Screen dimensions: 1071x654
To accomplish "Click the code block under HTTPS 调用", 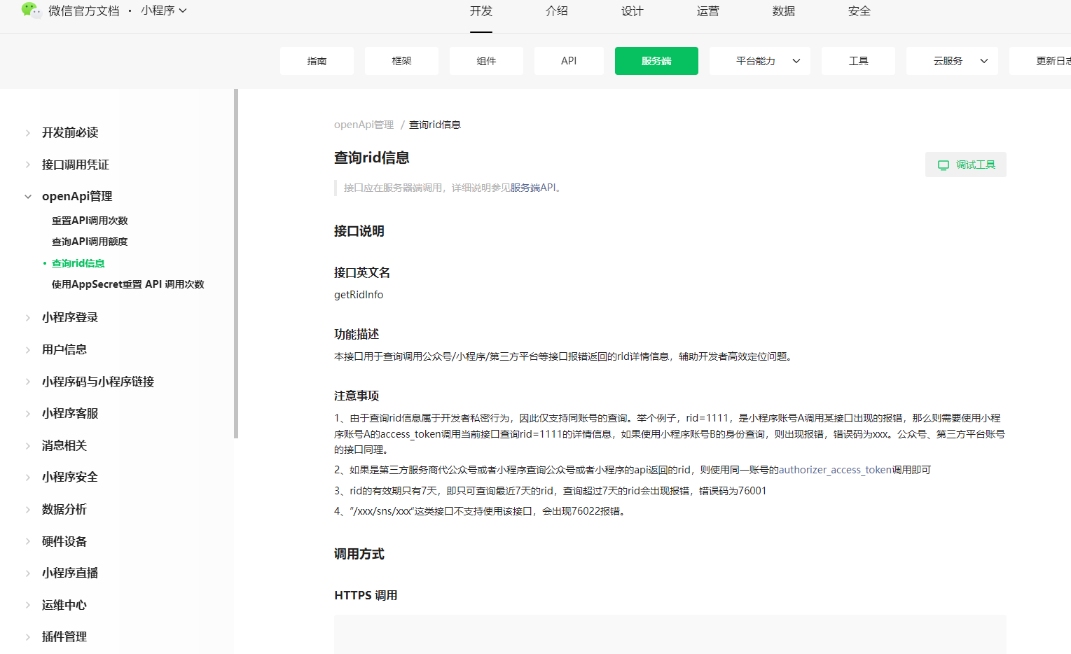I will point(670,634).
